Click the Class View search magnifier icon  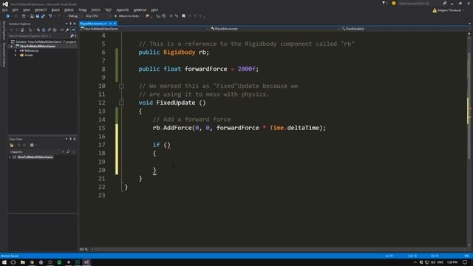[x=68, y=152]
